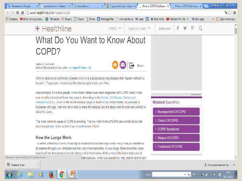Open Healthline Twitter icon

pyautogui.click(x=185, y=28)
